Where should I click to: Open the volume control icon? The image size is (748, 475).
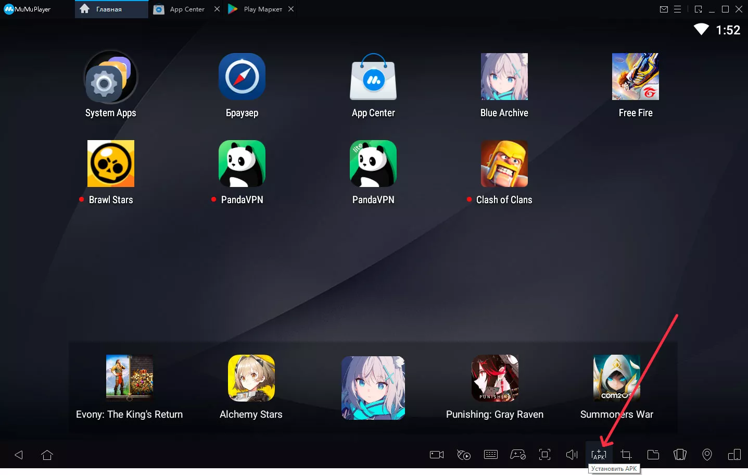[x=572, y=455]
